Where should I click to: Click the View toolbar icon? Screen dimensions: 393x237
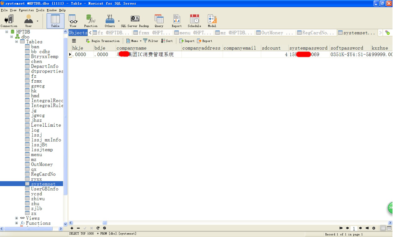73,21
